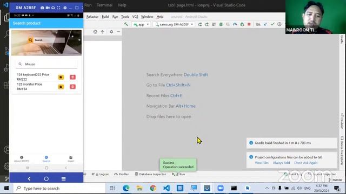Screen dimensions: 346x194
Task: Open the Device File Explorer side tab
Action: pyautogui.click(x=342, y=151)
